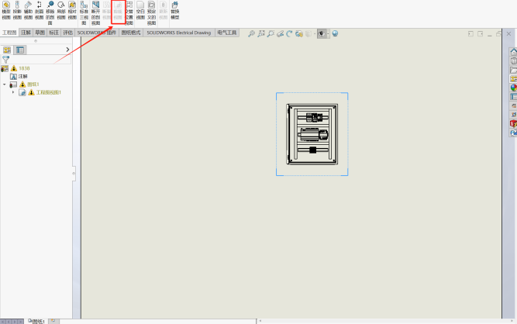Open SOLIDWORKS Resources home in task pane

pos(513,52)
